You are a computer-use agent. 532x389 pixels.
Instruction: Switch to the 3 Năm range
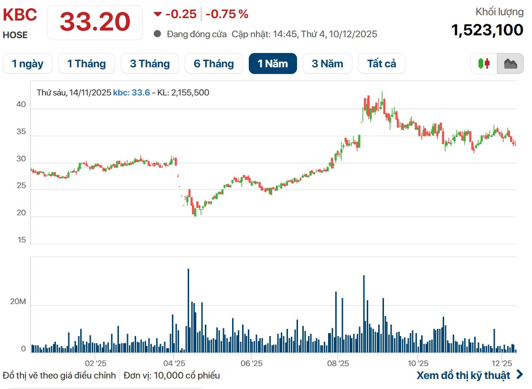[327, 63]
